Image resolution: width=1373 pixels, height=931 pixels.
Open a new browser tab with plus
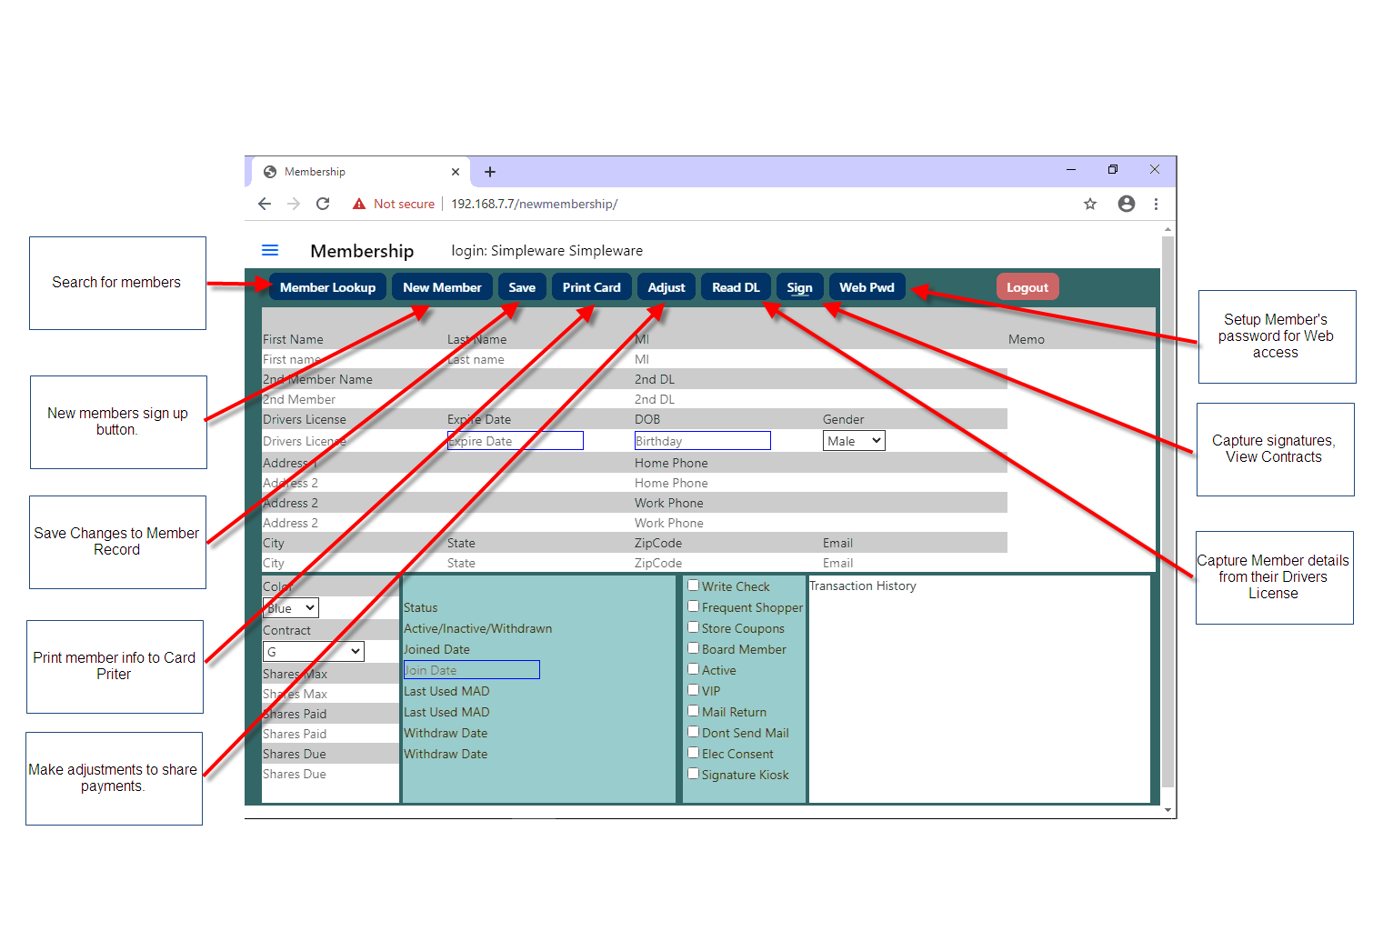pyautogui.click(x=490, y=172)
